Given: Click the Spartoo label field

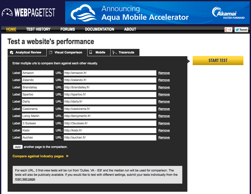Looking at the screenshot, I should pos(38,94).
